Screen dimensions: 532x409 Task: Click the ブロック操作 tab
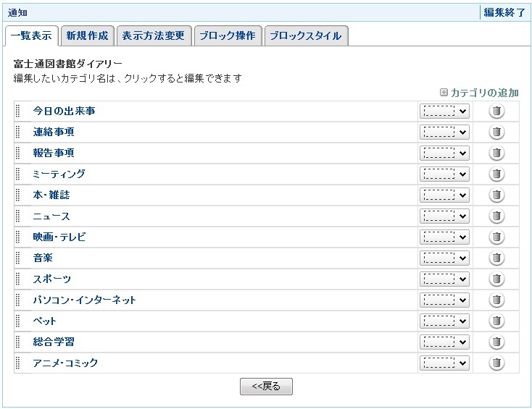(x=228, y=35)
